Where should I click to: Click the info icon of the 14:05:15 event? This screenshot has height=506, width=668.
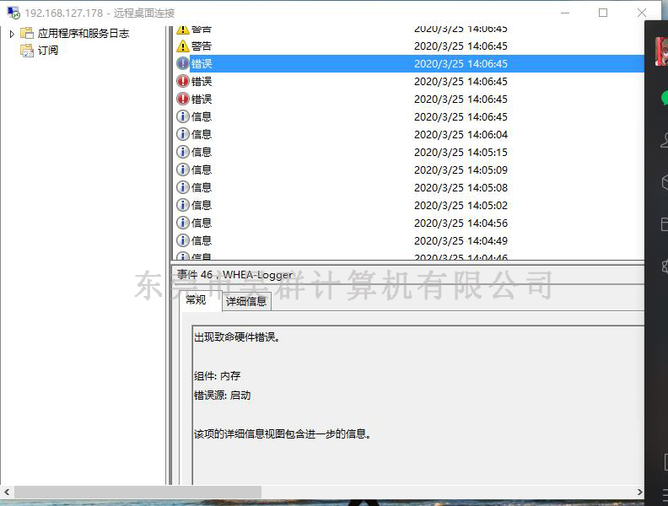(183, 152)
